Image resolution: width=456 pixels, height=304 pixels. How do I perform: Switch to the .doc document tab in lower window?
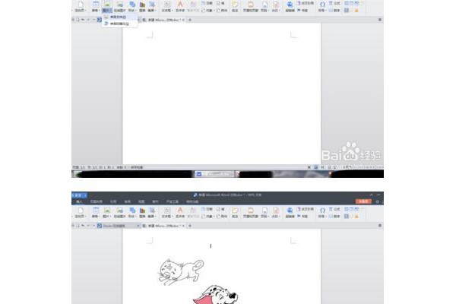pyautogui.click(x=163, y=226)
